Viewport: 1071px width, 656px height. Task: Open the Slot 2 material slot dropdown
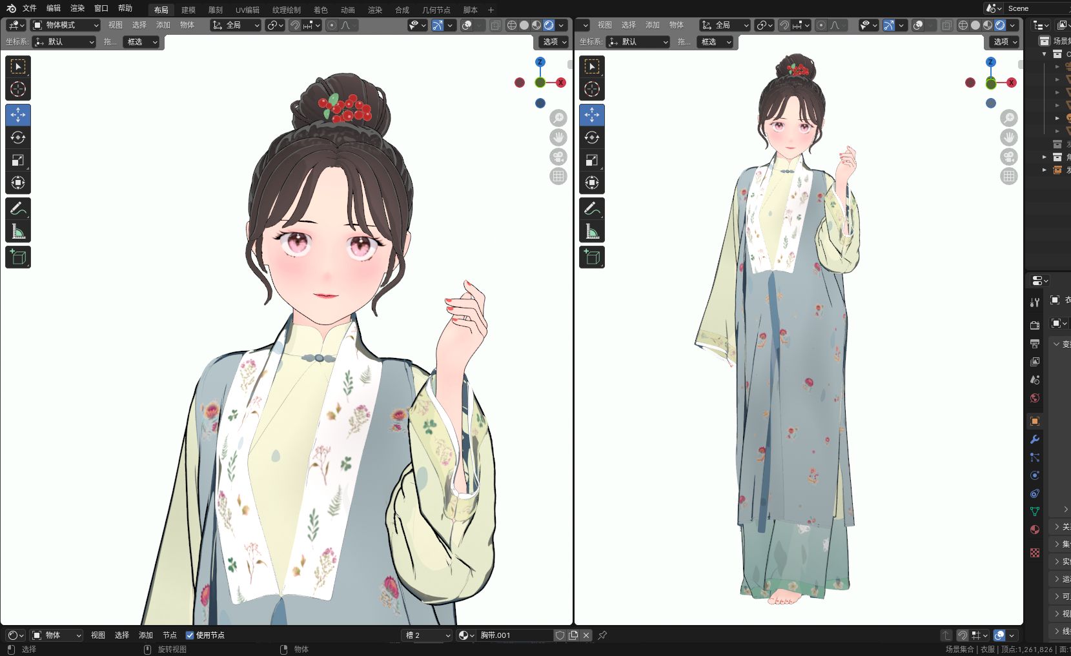pyautogui.click(x=427, y=635)
